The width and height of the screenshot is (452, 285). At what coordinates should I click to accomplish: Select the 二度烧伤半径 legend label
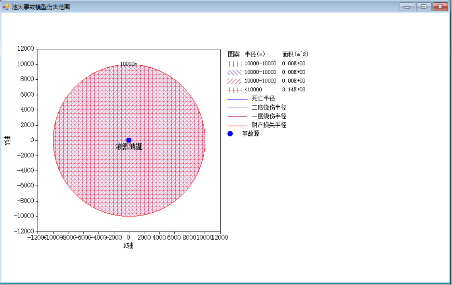(269, 108)
